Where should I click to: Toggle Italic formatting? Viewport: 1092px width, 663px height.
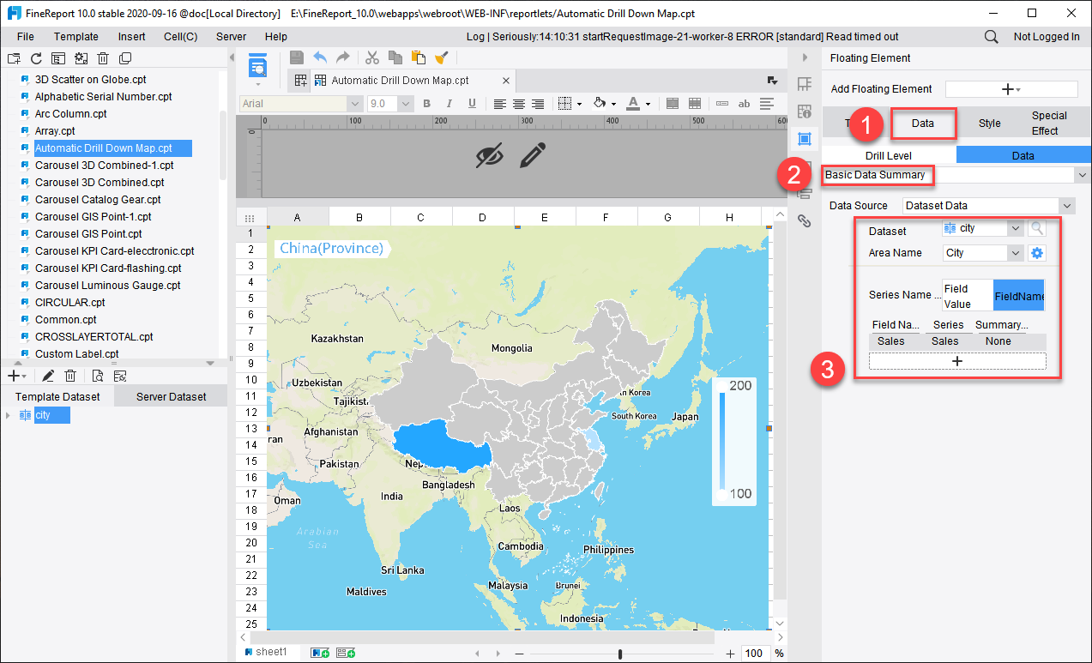tap(449, 104)
